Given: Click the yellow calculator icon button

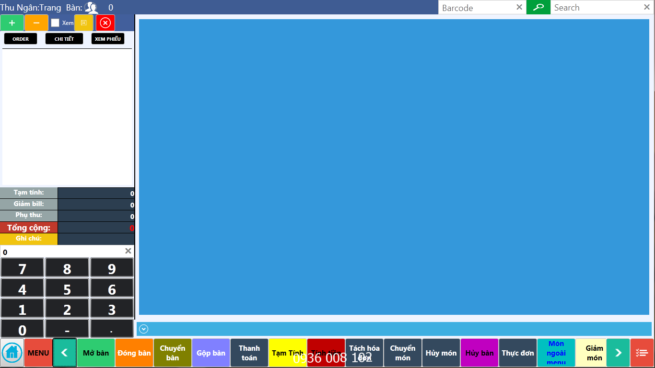Looking at the screenshot, I should coord(84,23).
